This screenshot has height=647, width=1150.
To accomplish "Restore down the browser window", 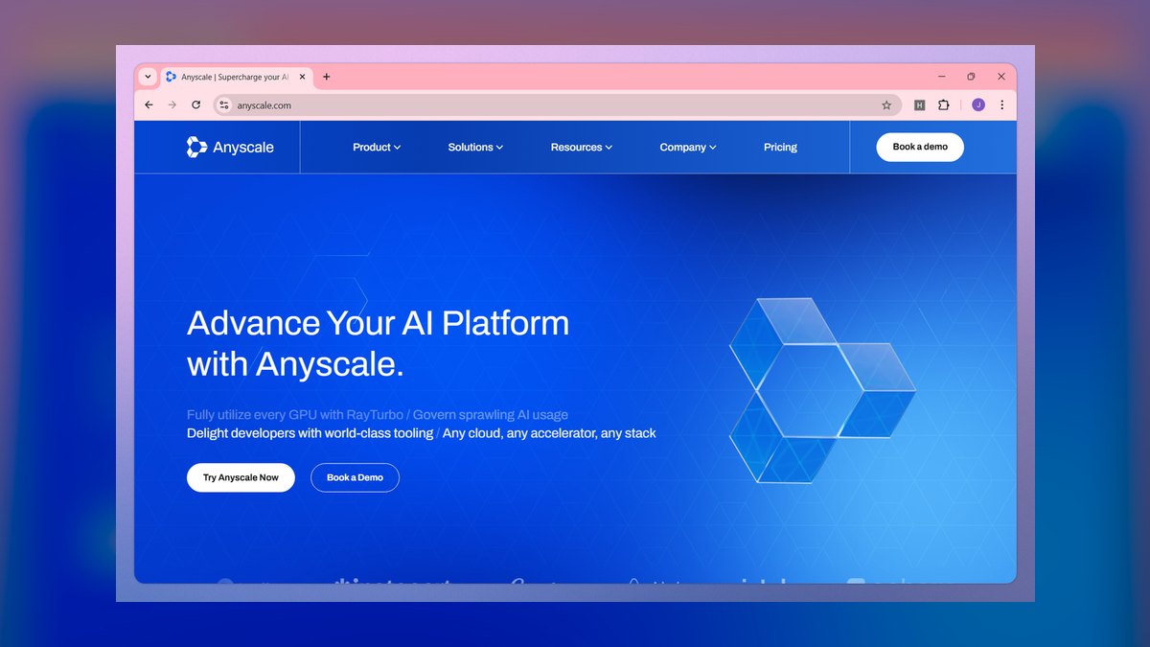I will (x=971, y=77).
